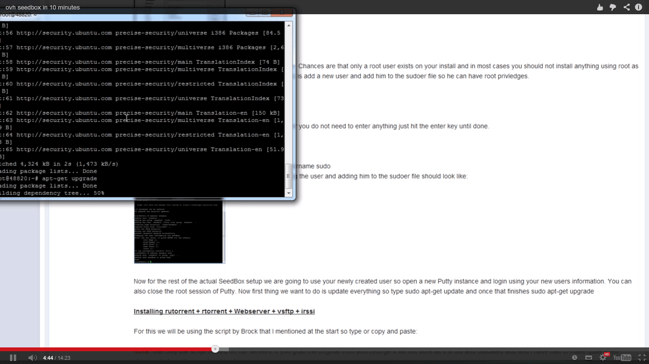Click the 4:44 / 14:23 time display

(x=57, y=358)
